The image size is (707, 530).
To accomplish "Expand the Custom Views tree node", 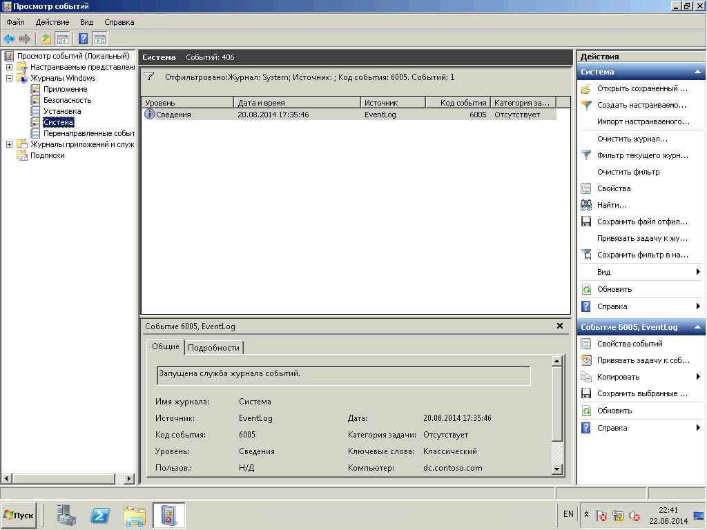I will coord(9,67).
